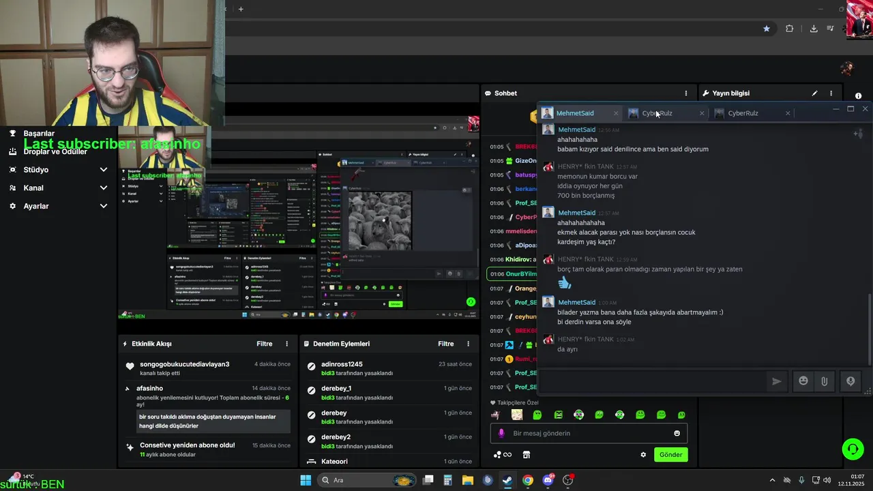The width and height of the screenshot is (873, 491).
Task: Expand the Ayarlar sidebar section
Action: pyautogui.click(x=104, y=206)
